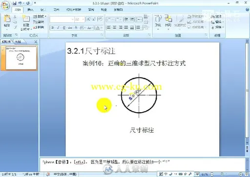Click the Help question mark icon
250x177 pixels.
(x=248, y=10)
